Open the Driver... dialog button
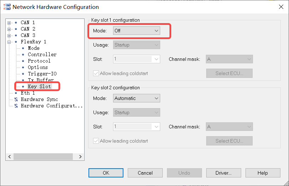This screenshot has width=289, height=186. point(224,173)
